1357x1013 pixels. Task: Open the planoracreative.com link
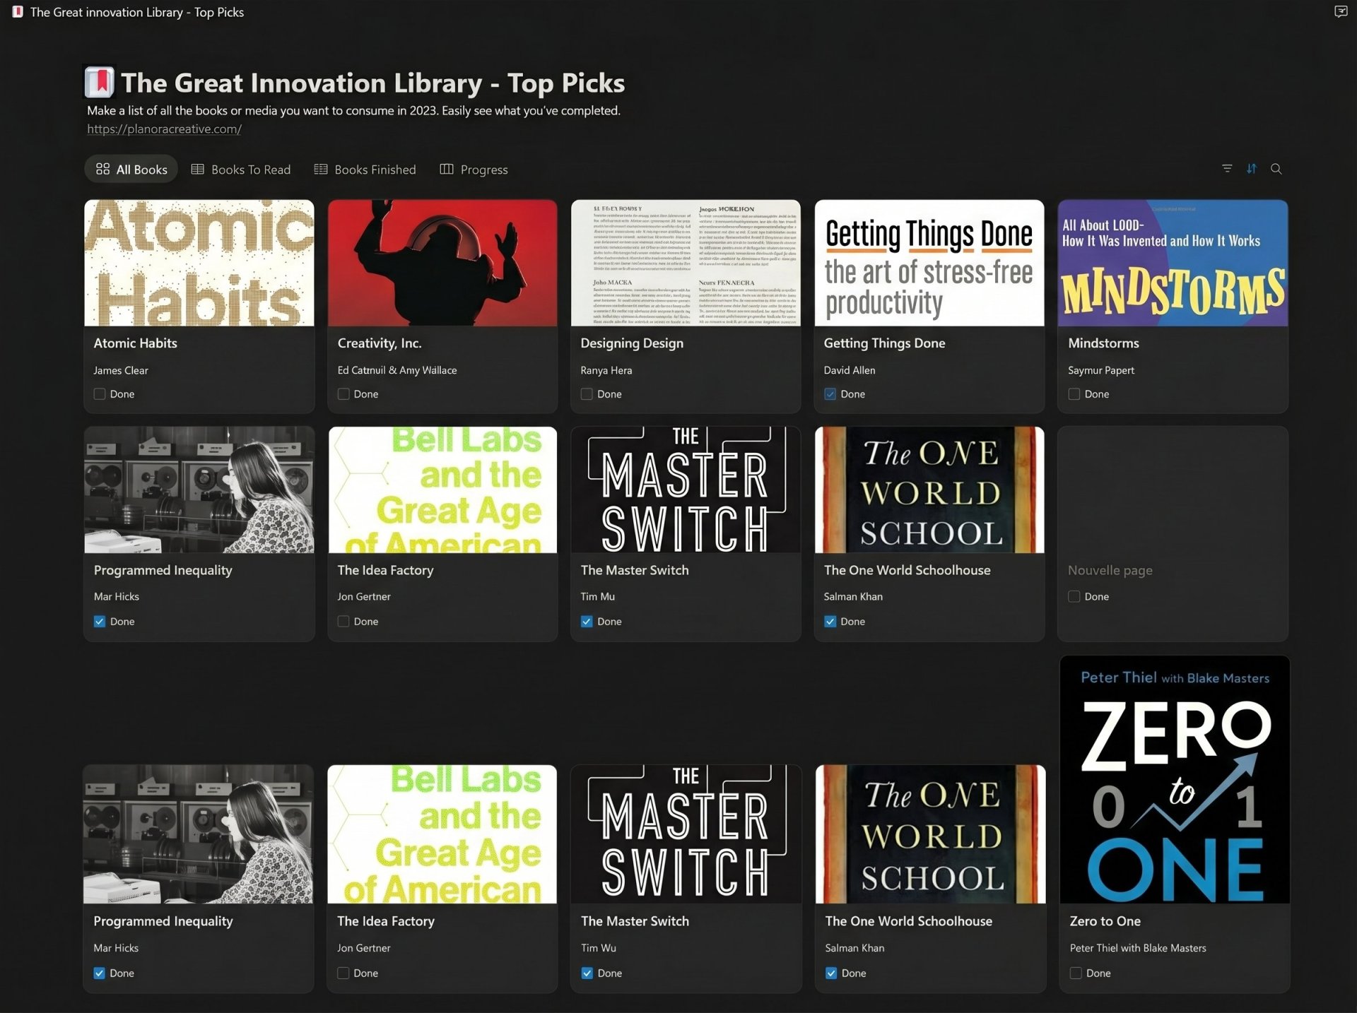click(x=164, y=129)
